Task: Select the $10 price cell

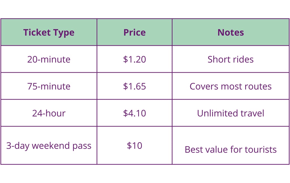Action: (x=135, y=146)
